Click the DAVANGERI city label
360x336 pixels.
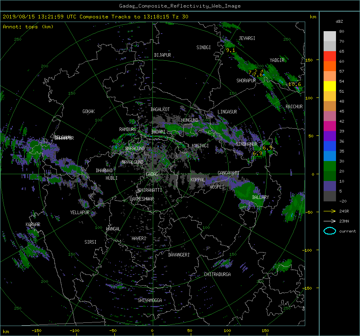(179, 255)
